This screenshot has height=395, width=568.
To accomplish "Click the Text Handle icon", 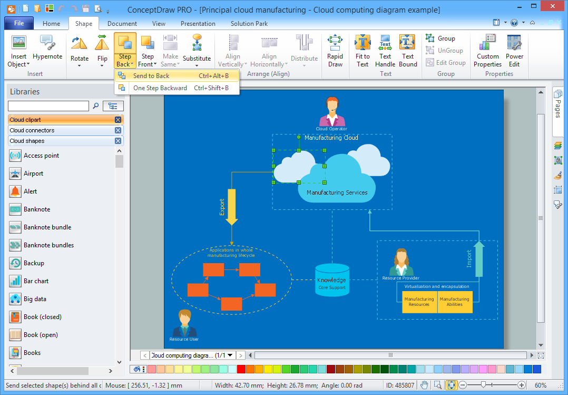I will 385,51.
